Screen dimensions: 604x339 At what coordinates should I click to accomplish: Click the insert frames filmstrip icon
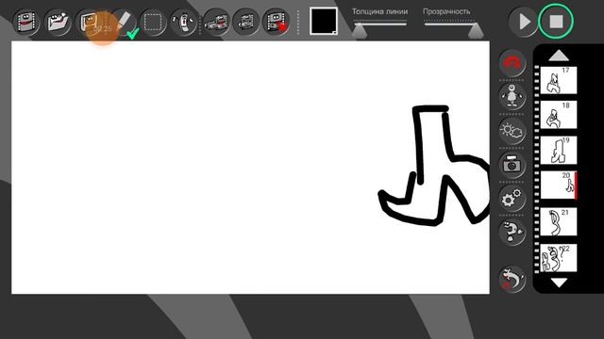coord(216,23)
